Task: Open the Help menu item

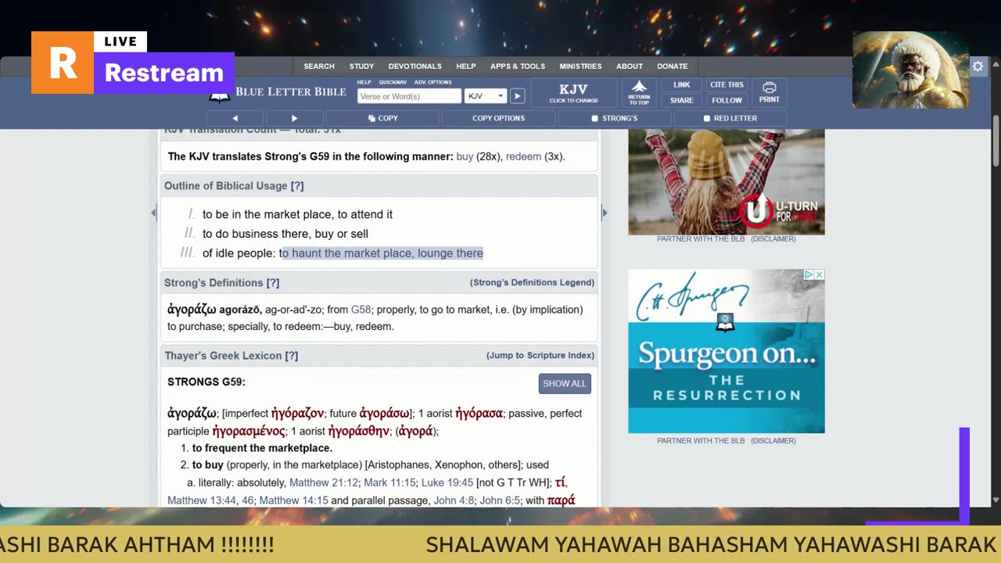Action: tap(466, 66)
